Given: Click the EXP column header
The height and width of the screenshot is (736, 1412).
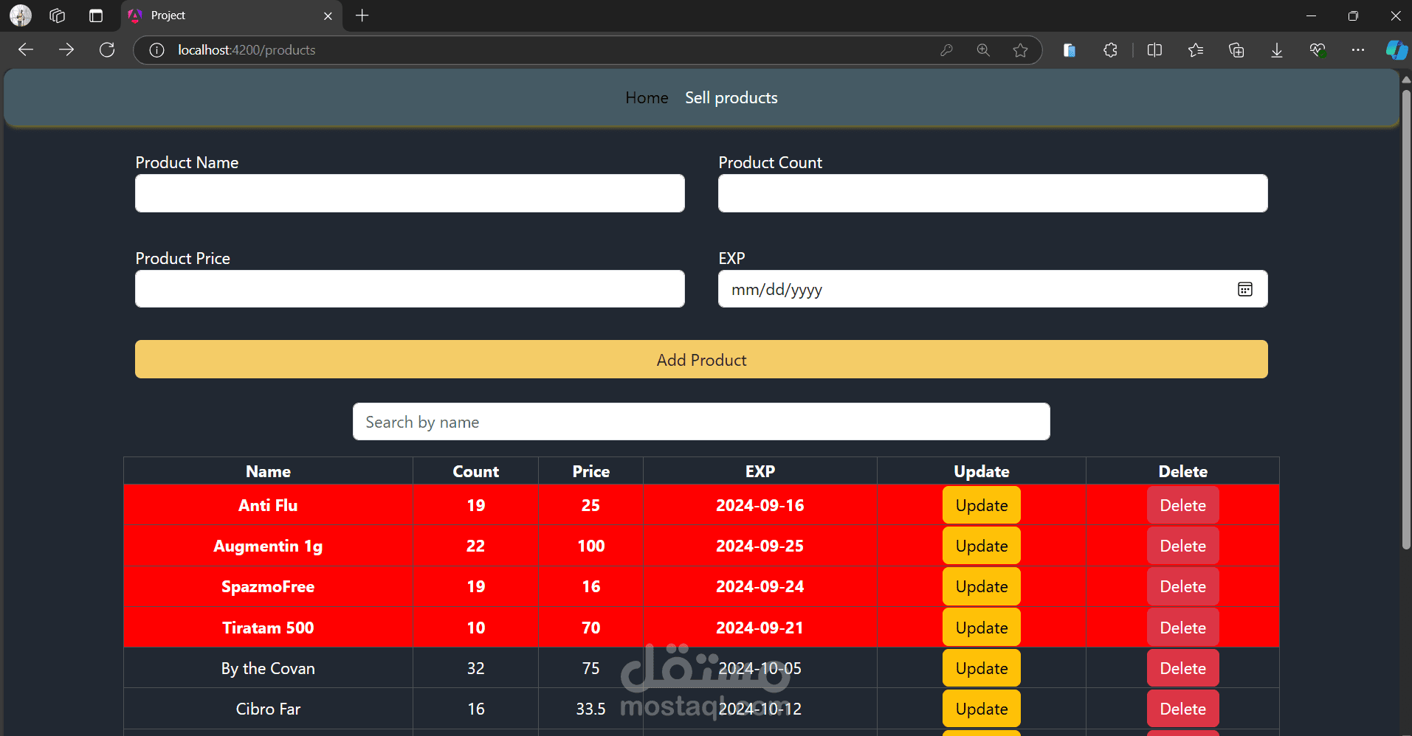Looking at the screenshot, I should point(760,471).
